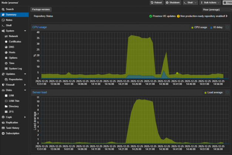232x155 pixels.
Task: Open DNS globe icon entry
Action: coord(6,47)
